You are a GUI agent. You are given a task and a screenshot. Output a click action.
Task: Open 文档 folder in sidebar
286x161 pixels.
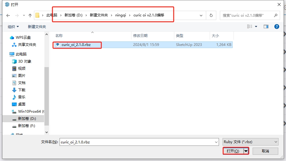(22, 83)
